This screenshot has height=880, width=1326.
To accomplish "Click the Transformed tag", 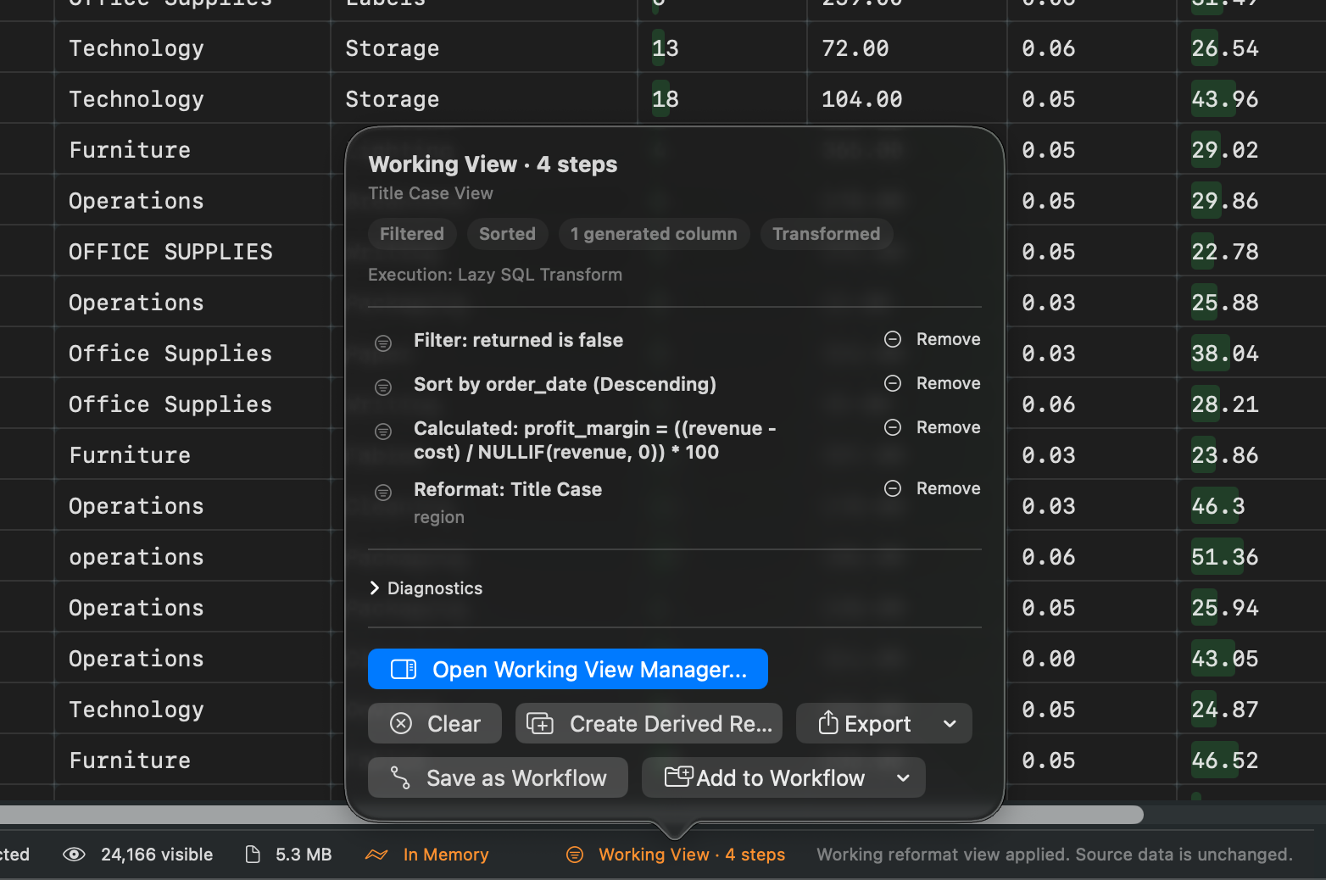I will coord(827,234).
